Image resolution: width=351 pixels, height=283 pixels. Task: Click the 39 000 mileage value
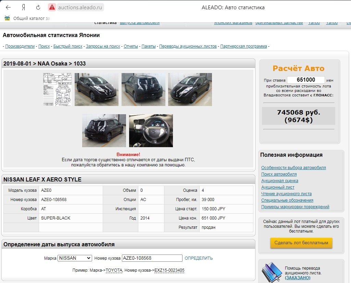[208, 200]
